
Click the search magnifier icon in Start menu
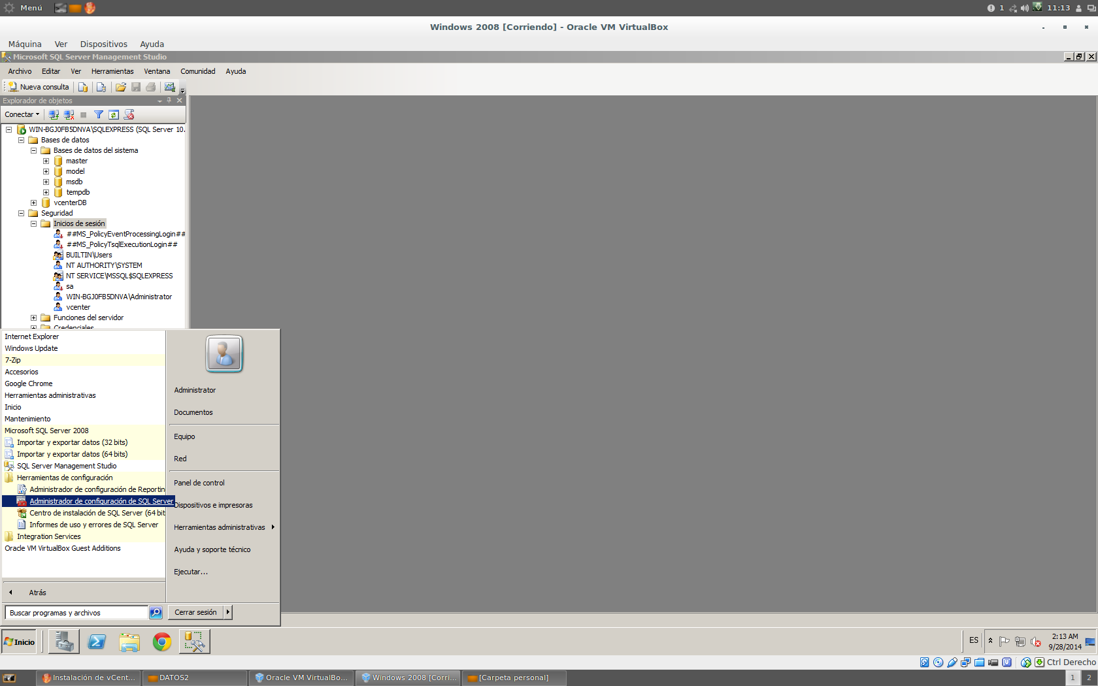point(156,612)
